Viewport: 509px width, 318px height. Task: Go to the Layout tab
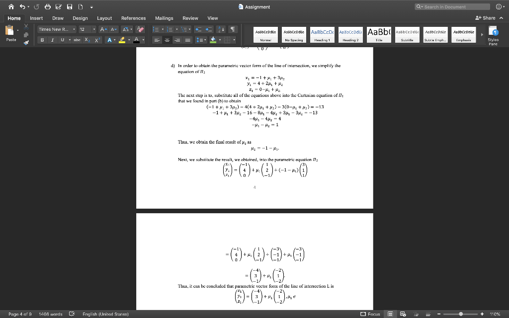(104, 18)
